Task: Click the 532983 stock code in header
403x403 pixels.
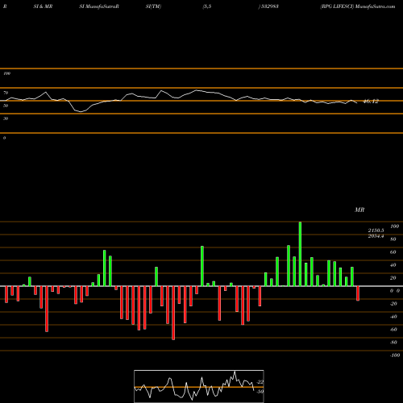Action: 269,6
